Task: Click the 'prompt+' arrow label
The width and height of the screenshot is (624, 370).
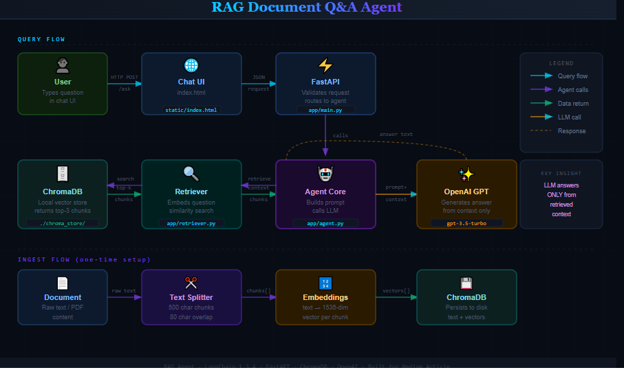Action: [x=396, y=187]
